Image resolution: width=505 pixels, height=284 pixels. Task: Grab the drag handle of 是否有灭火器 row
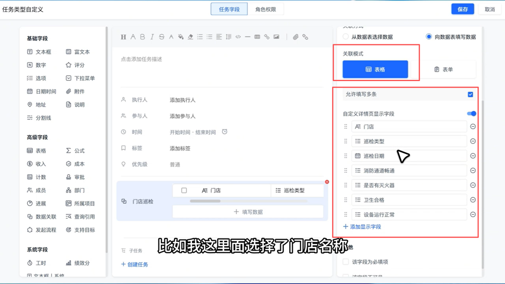point(345,185)
